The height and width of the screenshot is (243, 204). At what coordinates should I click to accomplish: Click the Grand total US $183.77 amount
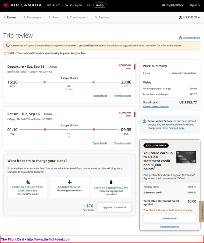coord(188,103)
